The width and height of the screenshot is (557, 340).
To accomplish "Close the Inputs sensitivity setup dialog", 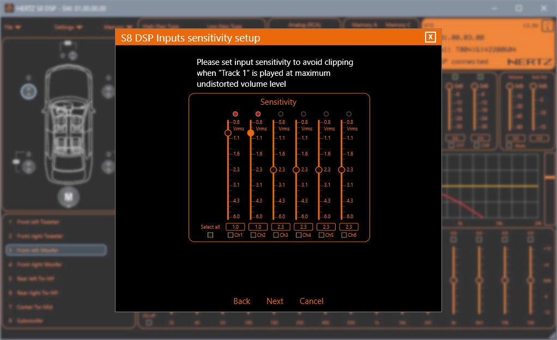I will [x=430, y=37].
